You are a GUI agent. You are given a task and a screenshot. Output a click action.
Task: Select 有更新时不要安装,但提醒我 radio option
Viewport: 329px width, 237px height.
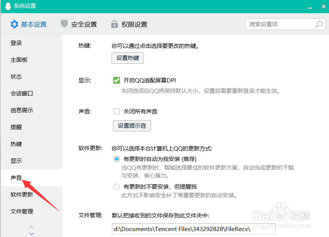[x=116, y=186]
